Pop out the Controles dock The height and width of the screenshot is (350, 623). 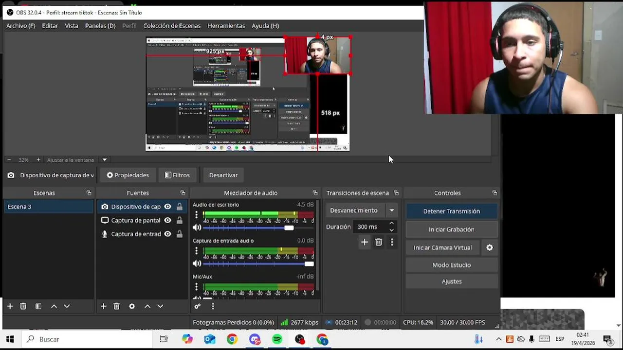click(495, 193)
